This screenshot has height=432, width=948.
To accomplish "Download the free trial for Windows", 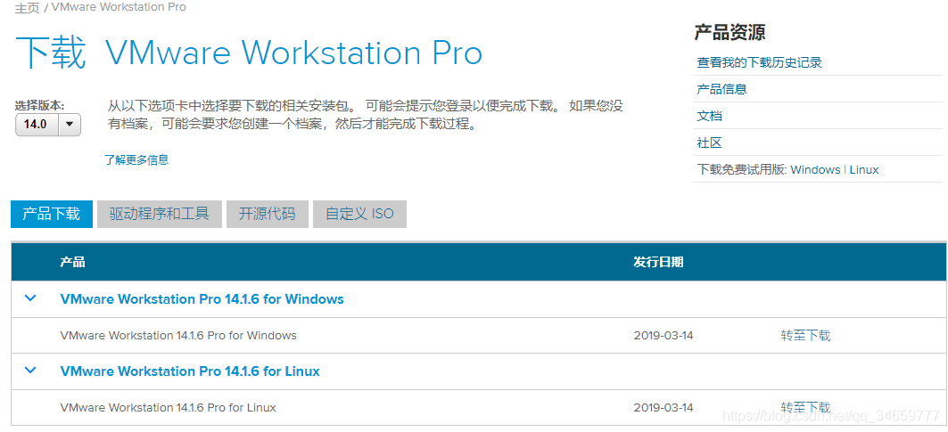I will (815, 170).
